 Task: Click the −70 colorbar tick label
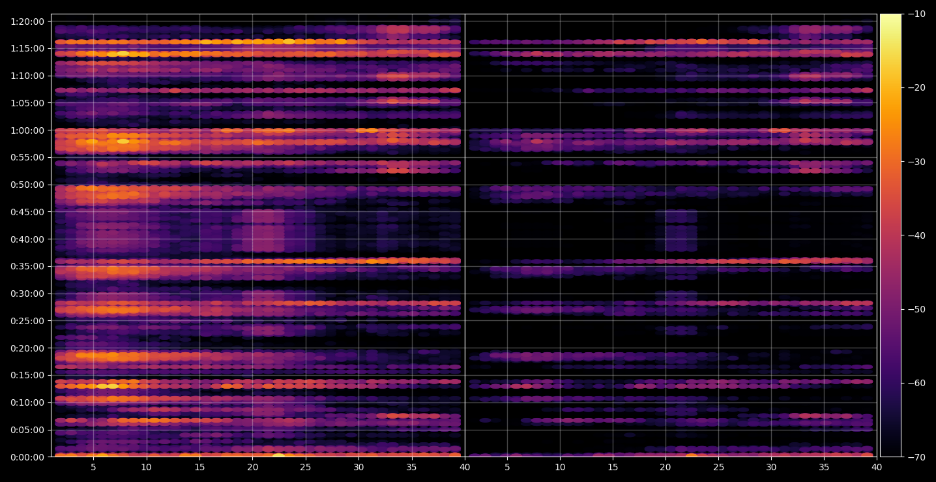(x=916, y=457)
